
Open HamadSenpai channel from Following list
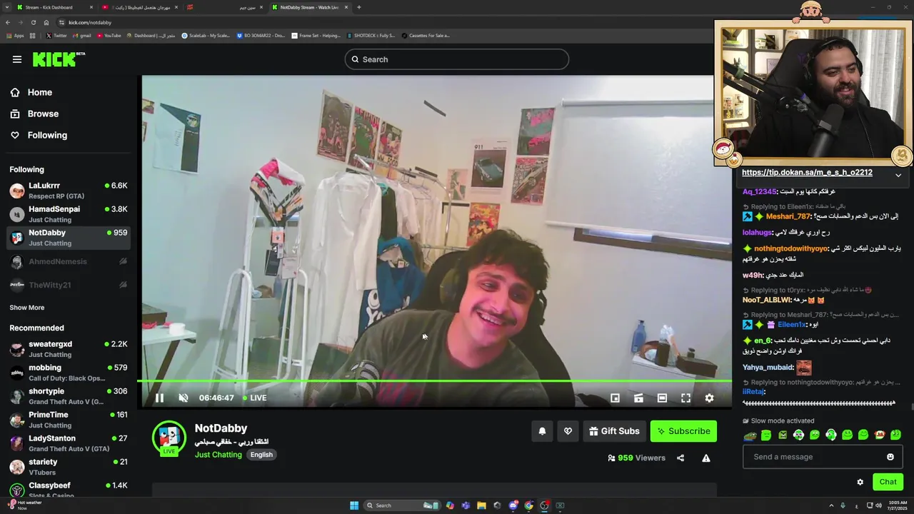click(69, 214)
